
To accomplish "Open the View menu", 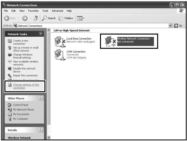I will (22, 11).
